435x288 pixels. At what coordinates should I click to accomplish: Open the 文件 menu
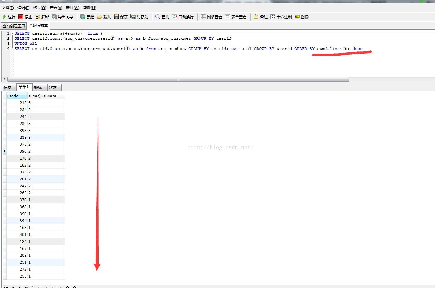click(x=8, y=8)
